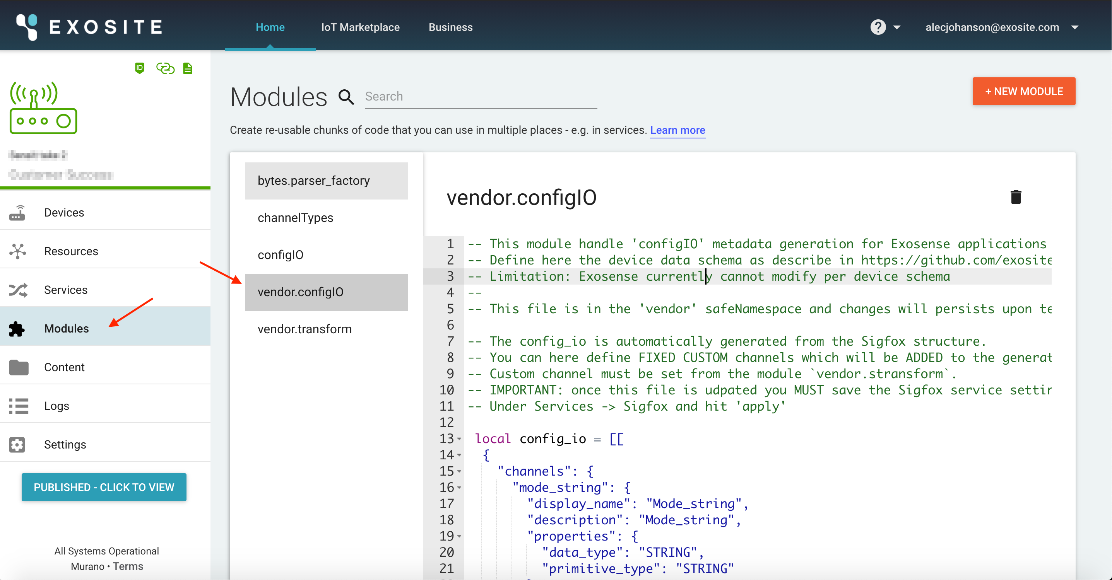Image resolution: width=1112 pixels, height=580 pixels.
Task: Open Resources in the sidebar
Action: pyautogui.click(x=105, y=251)
